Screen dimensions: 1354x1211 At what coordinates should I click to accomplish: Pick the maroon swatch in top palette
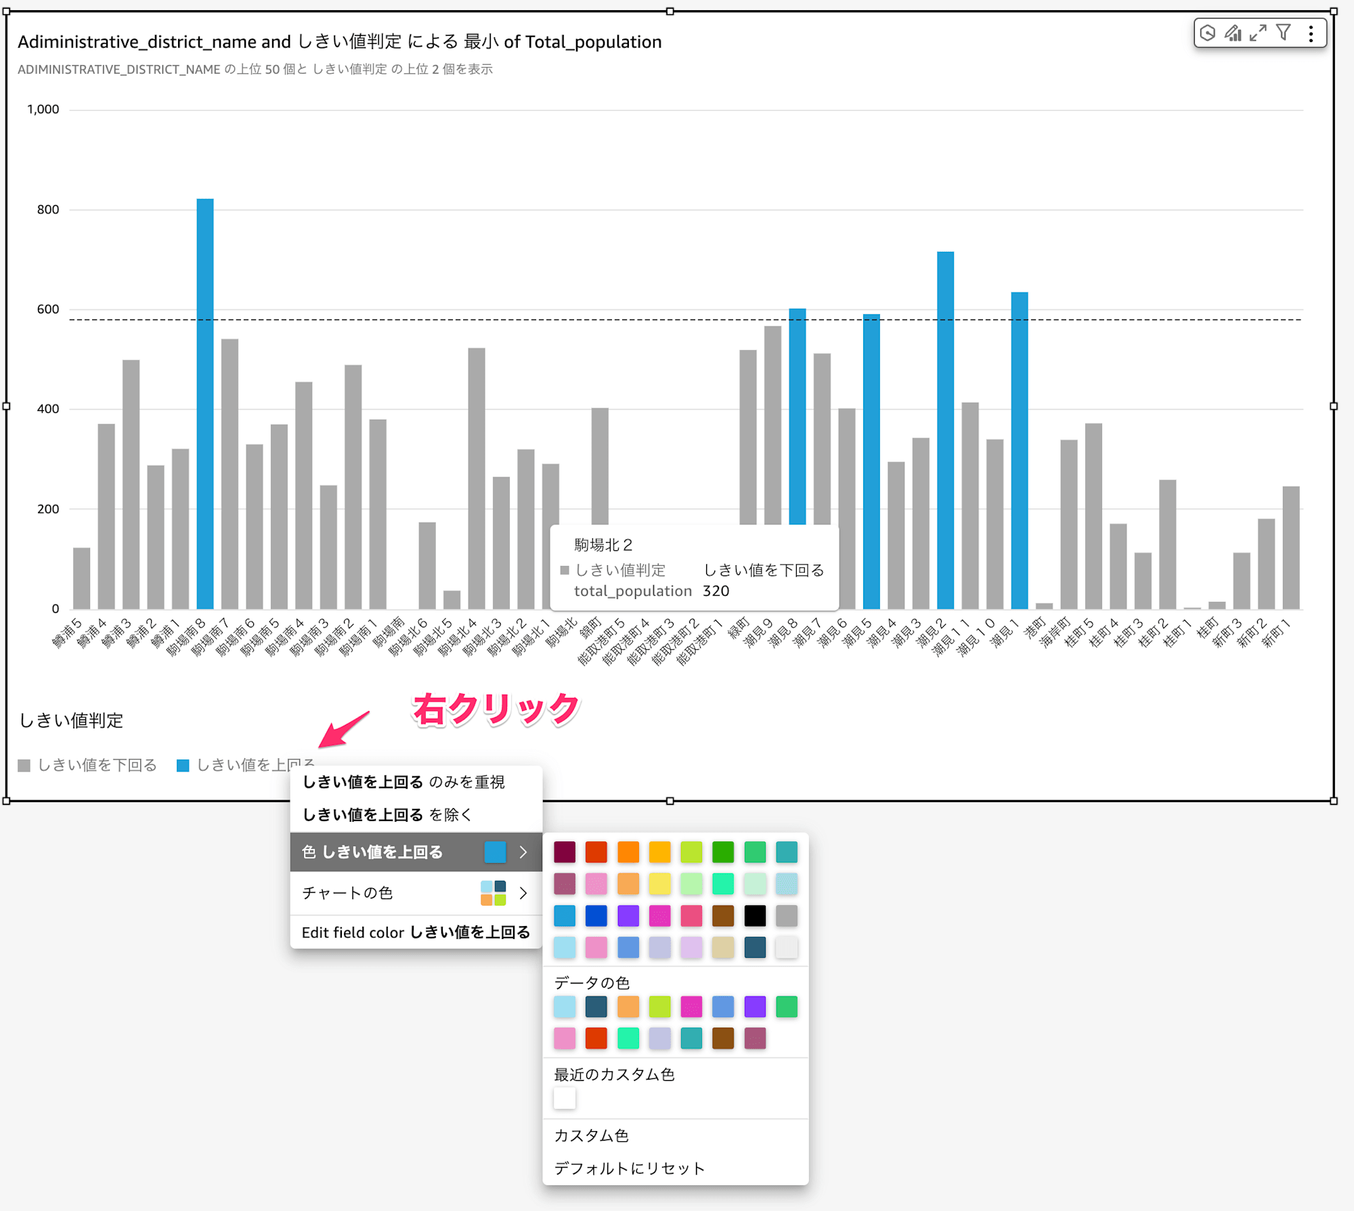[564, 852]
